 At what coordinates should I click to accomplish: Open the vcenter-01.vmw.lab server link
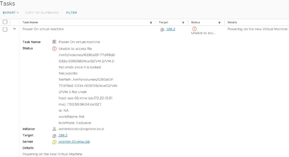point(74,142)
